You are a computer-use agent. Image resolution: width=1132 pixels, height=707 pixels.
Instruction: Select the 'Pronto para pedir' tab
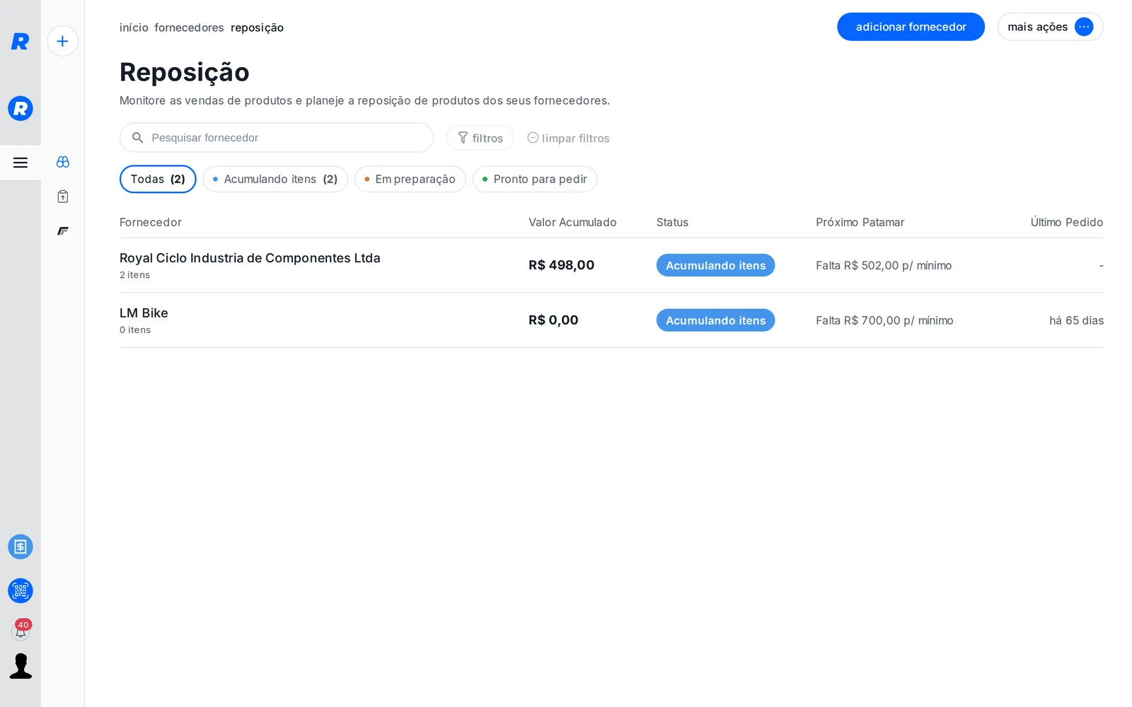click(x=535, y=179)
